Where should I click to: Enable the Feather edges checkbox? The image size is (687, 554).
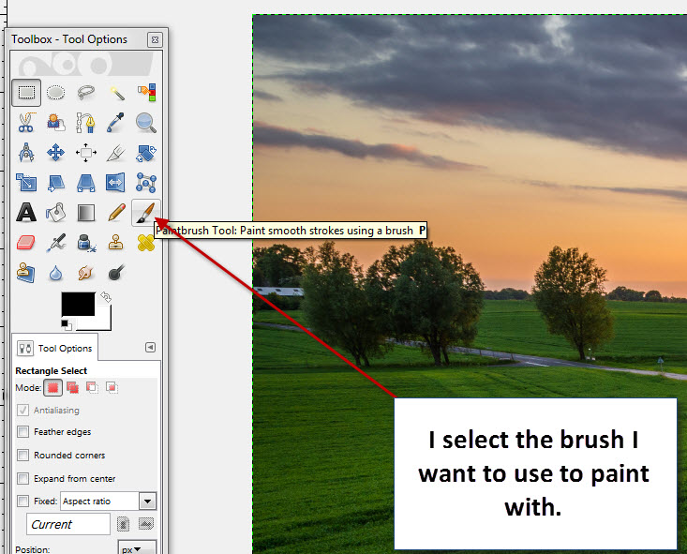(22, 432)
